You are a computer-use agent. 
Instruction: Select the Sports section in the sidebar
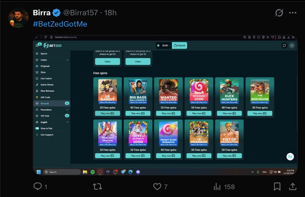(44, 53)
